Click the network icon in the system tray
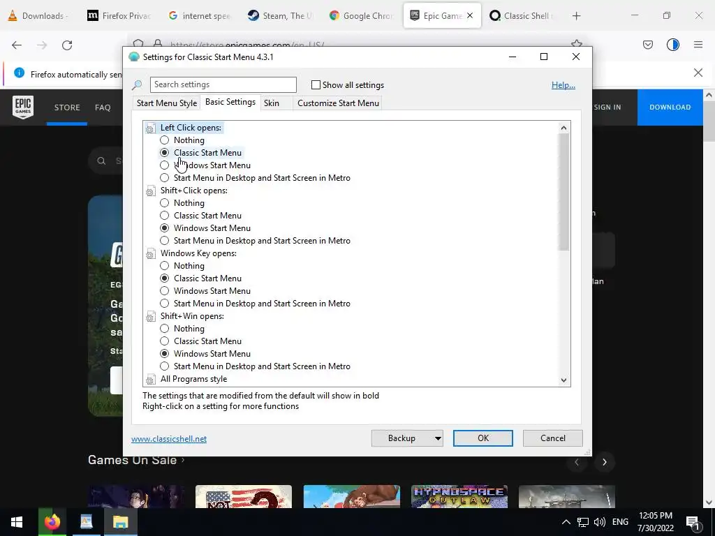The image size is (715, 536). [583, 522]
